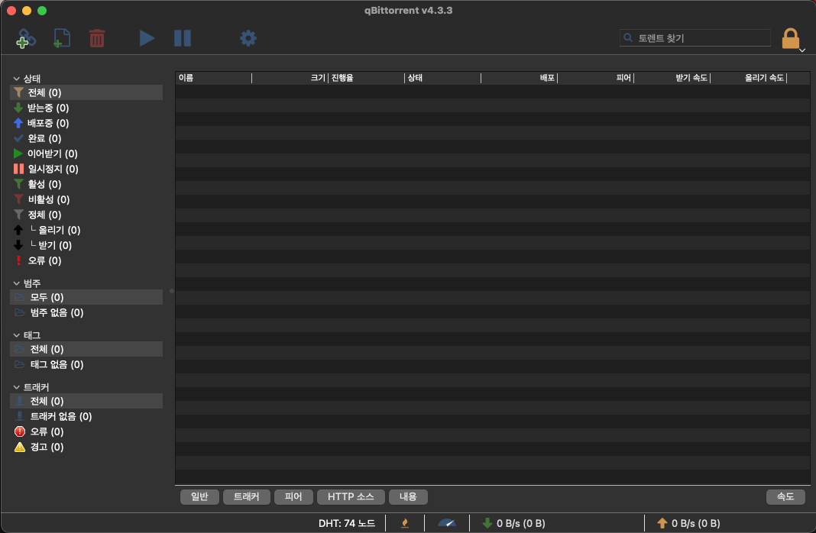Select the 완료 (0) filter
This screenshot has width=816, height=533.
[86, 138]
